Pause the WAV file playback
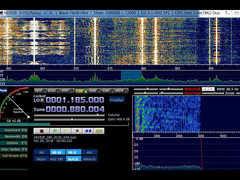This screenshot has width=240, height=180. pyautogui.click(x=66, y=131)
